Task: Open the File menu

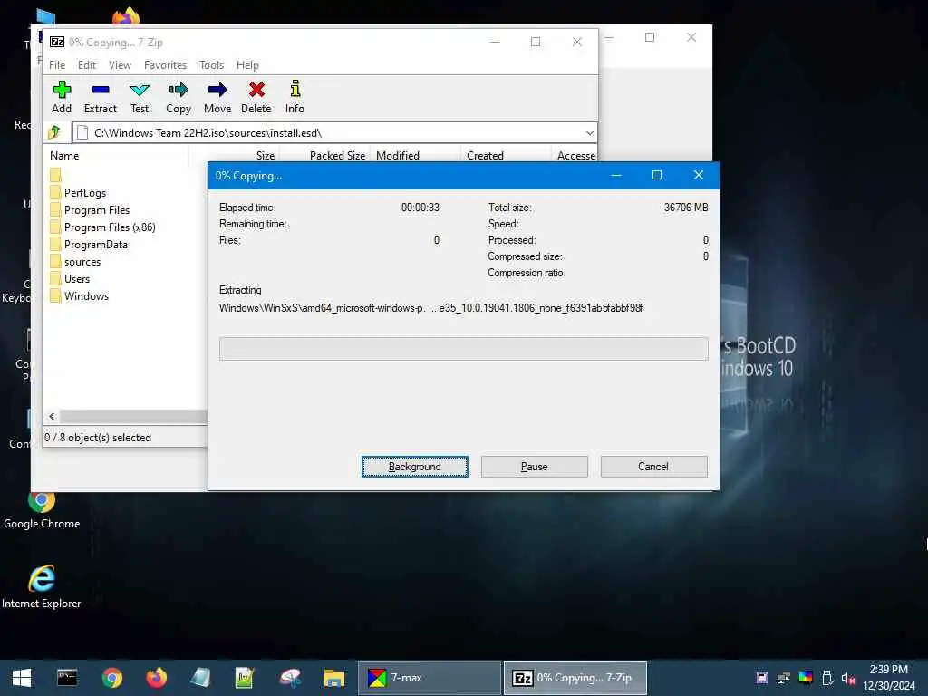Action: click(57, 65)
